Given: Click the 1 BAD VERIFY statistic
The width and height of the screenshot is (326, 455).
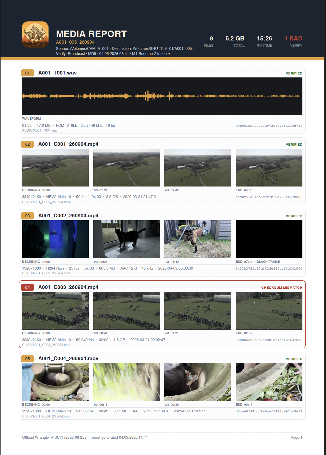Looking at the screenshot, I should [293, 42].
